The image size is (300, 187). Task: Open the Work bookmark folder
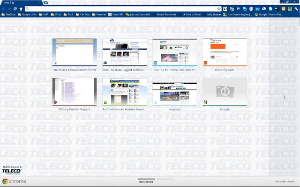click(x=56, y=14)
